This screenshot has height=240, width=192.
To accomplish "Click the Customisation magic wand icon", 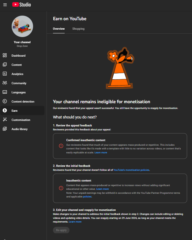I will tap(5, 119).
